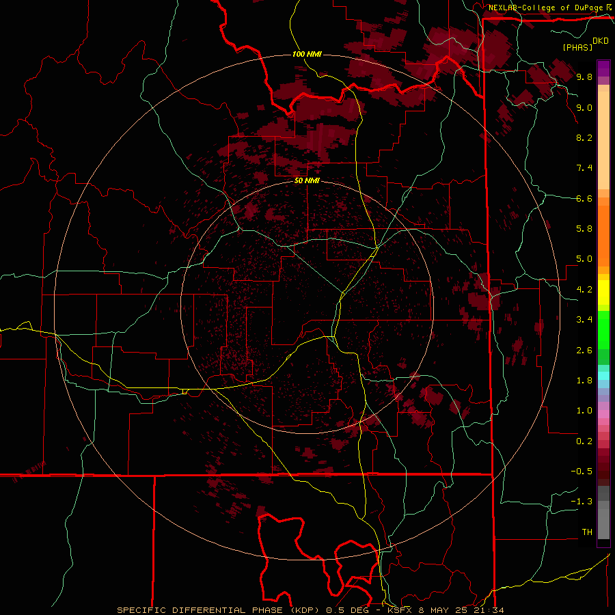The image size is (615, 615).
Task: Click the 9.8 value on color scale
Action: tap(584, 77)
